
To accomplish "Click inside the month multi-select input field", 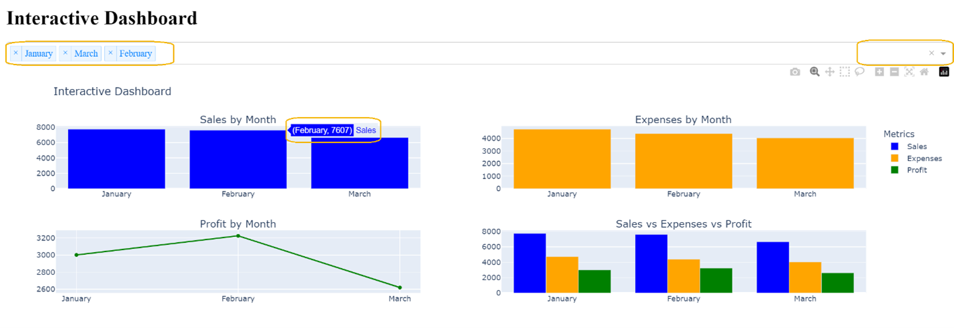I will click(x=467, y=53).
